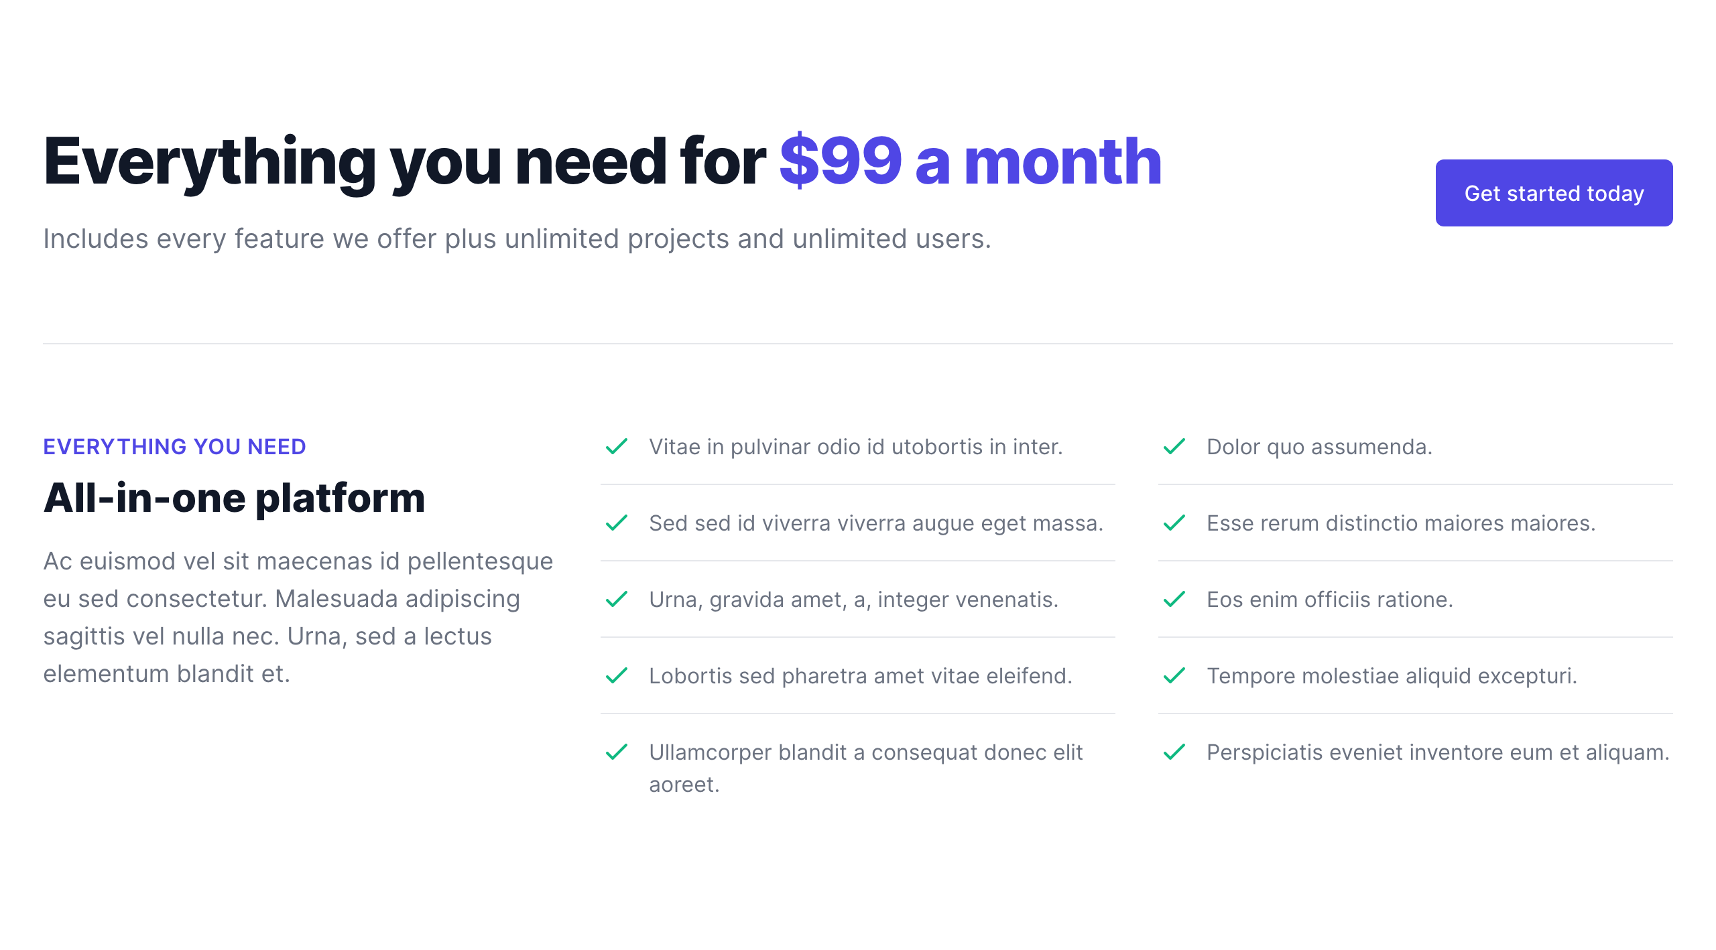Screen dimensions: 1716x950
Task: Click checkmark beside Ullamcorper blandit a consequat
Action: click(x=616, y=752)
